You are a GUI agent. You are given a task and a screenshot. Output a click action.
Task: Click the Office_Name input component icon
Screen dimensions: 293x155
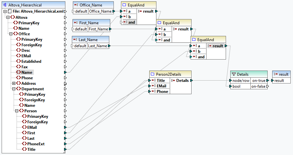pyautogui.click(x=76, y=5)
